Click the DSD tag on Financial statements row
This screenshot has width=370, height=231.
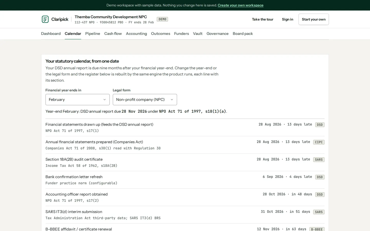click(320, 125)
